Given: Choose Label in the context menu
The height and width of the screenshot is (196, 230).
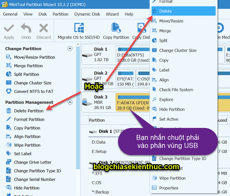Looking at the screenshot, I should coord(184,70).
